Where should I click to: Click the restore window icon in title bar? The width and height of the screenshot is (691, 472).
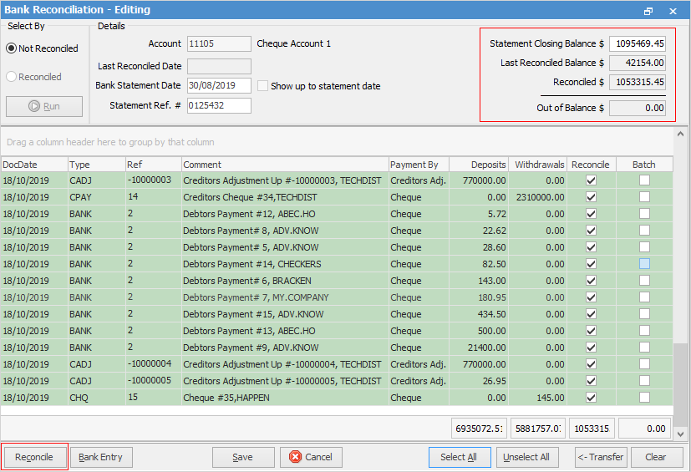click(648, 11)
